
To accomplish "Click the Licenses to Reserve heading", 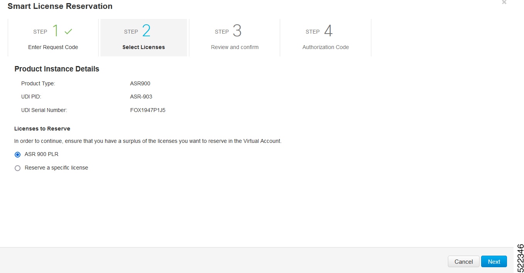I will [42, 129].
